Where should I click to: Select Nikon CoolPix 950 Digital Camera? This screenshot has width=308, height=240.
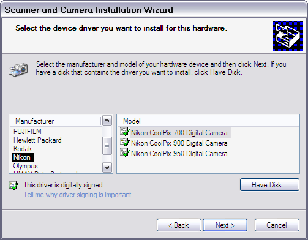pyautogui.click(x=179, y=154)
